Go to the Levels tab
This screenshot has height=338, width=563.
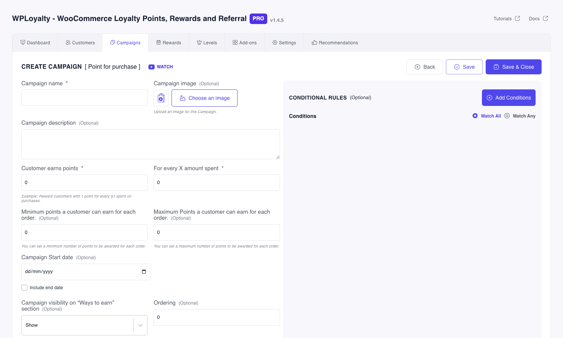(x=207, y=43)
